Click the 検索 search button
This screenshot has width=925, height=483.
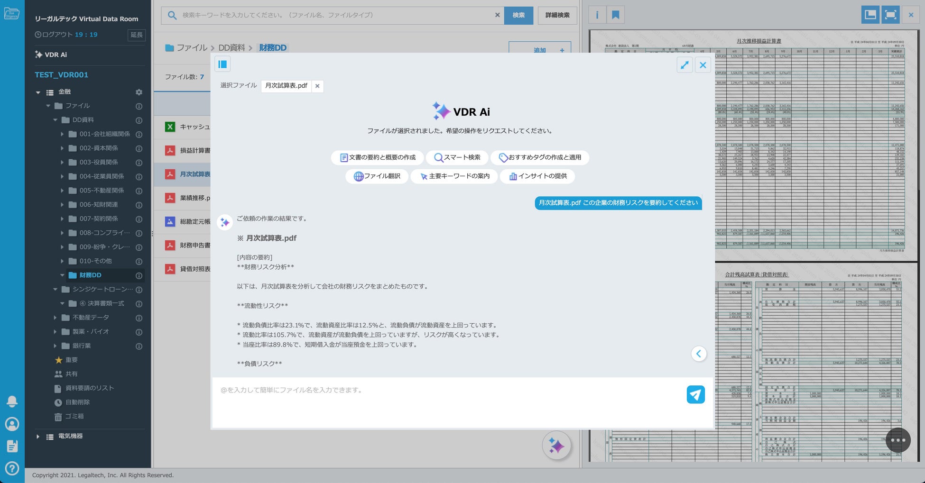[x=518, y=15]
